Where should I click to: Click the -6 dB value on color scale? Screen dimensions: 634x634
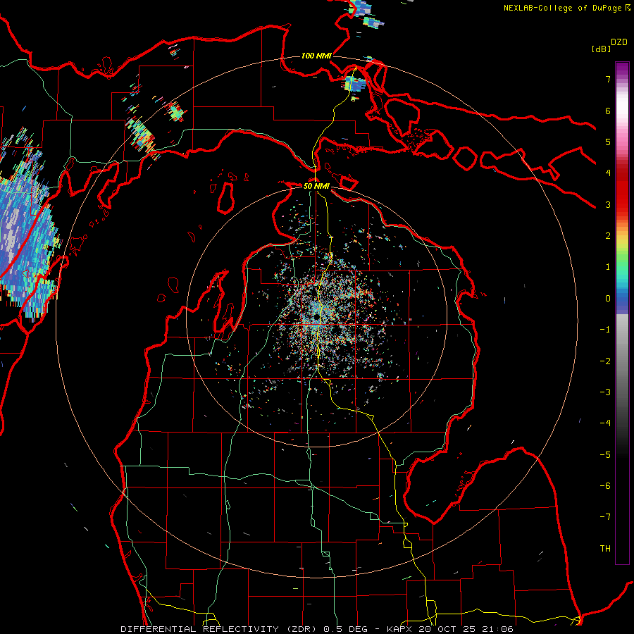coord(605,486)
